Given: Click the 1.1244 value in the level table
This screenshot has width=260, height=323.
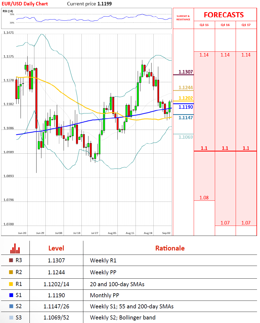Looking at the screenshot, I should click(56, 272).
